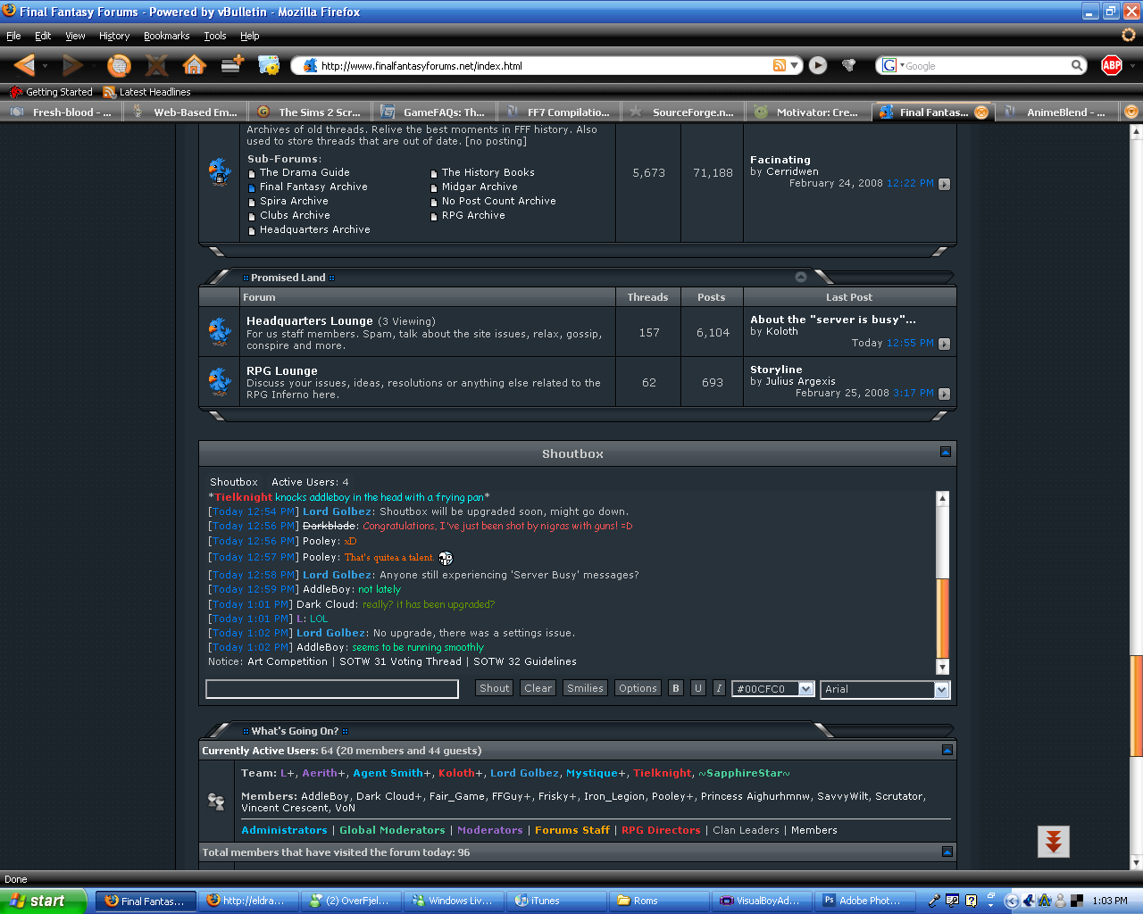Toggle bold formatting in the Shoutbox
The height and width of the screenshot is (914, 1143).
[x=676, y=688]
